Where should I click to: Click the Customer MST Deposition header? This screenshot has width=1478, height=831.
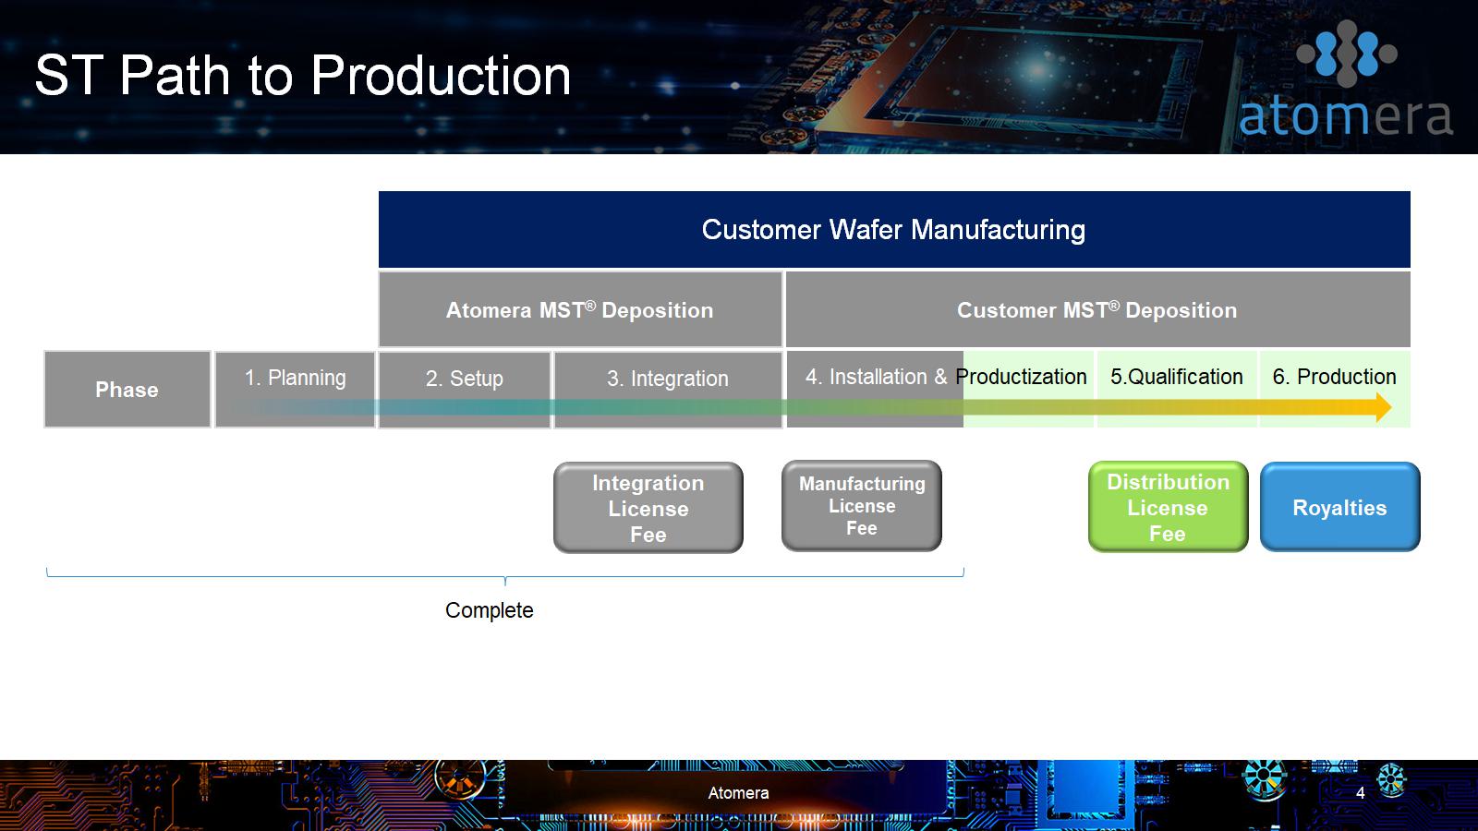point(1096,310)
